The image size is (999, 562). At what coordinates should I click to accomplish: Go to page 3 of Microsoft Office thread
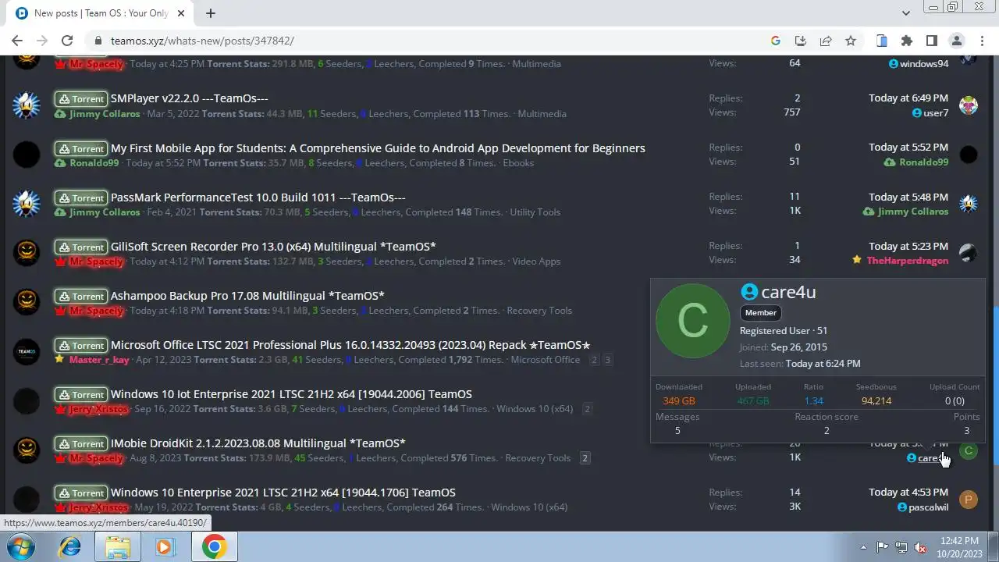[x=607, y=360]
